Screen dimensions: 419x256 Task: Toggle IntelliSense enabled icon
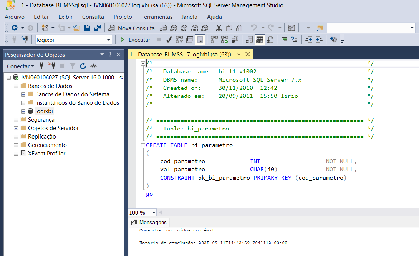pyautogui.click(x=200, y=40)
